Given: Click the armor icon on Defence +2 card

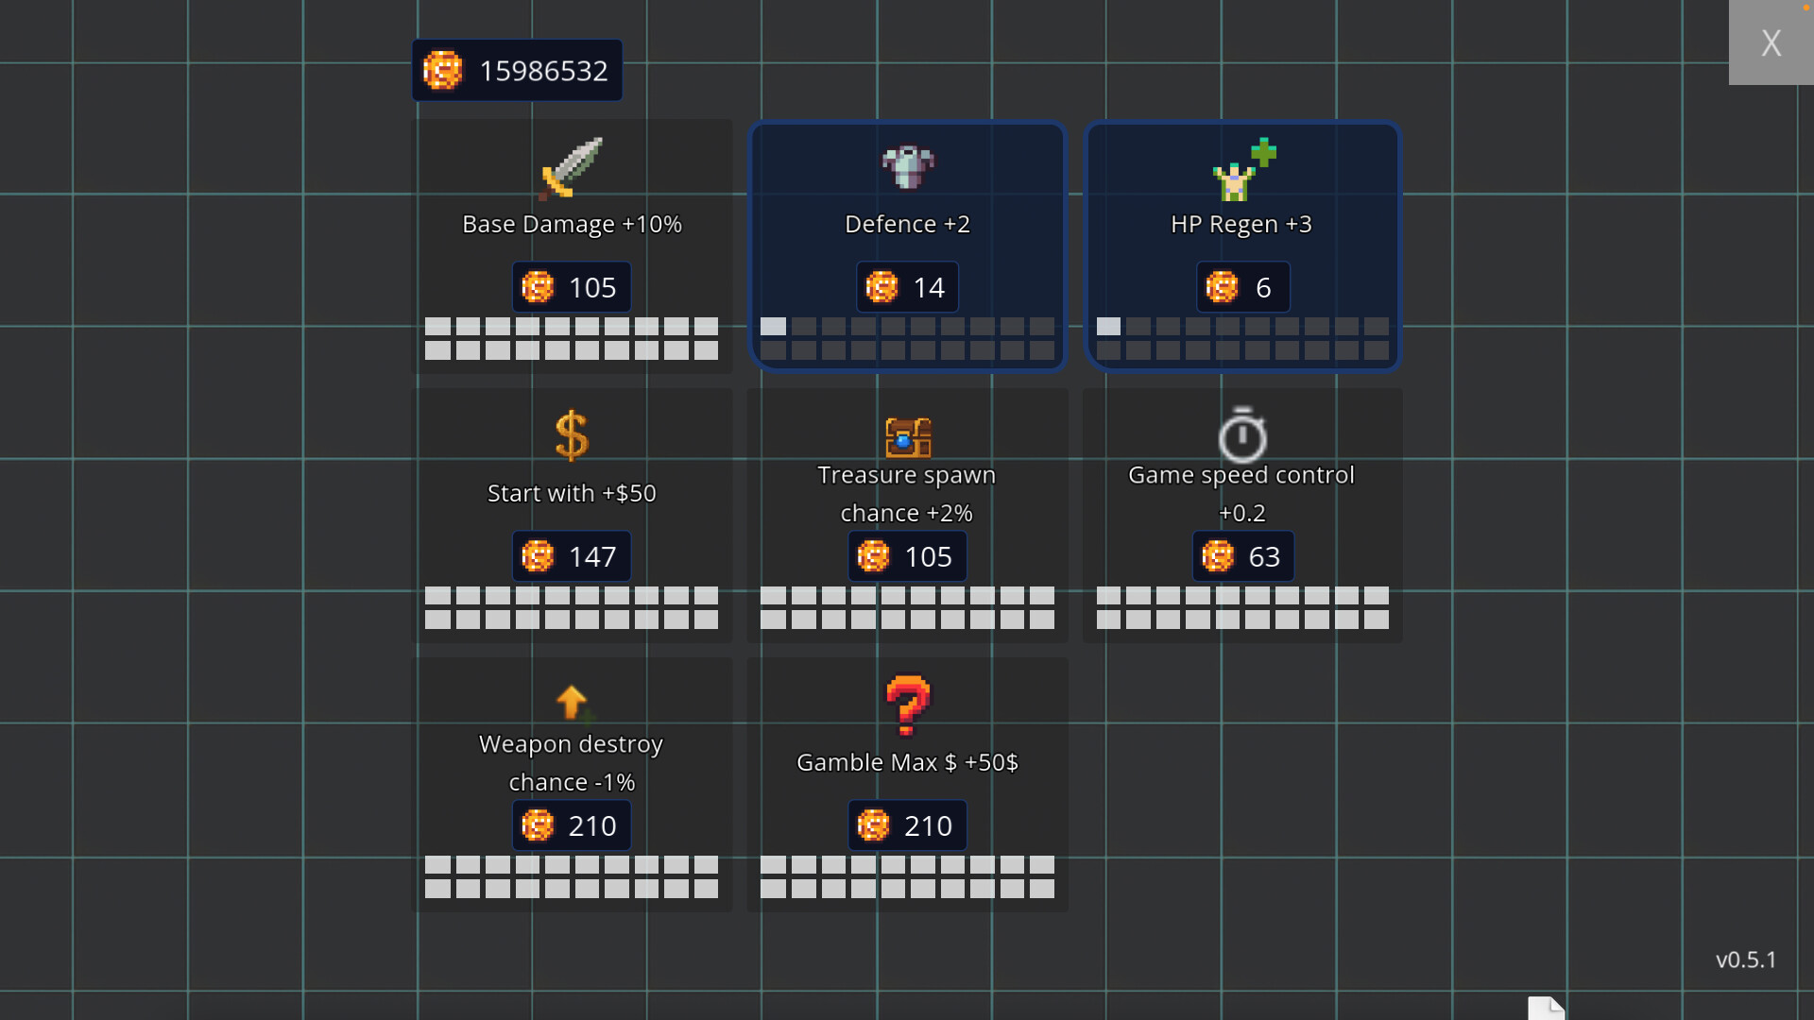Looking at the screenshot, I should tap(907, 166).
